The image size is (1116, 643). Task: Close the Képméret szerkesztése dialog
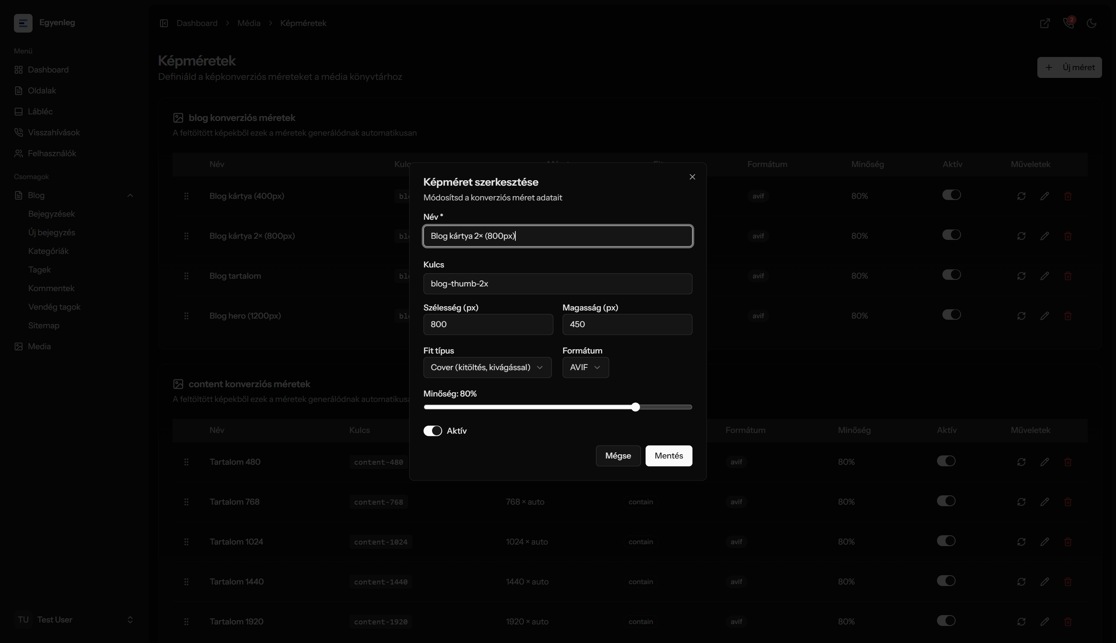click(692, 177)
